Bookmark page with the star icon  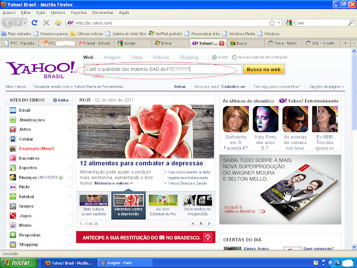[x=272, y=23]
